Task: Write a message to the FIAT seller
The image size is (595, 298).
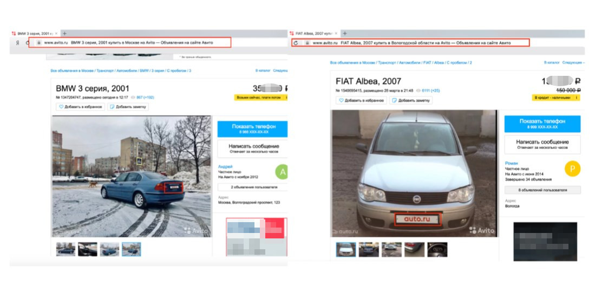Action: pyautogui.click(x=542, y=144)
